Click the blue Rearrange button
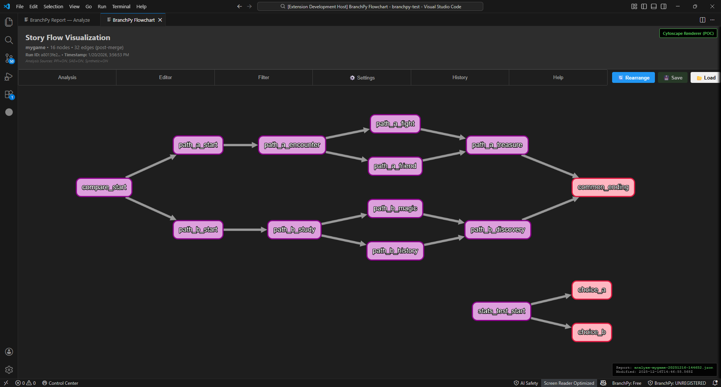This screenshot has height=387, width=721. point(633,78)
